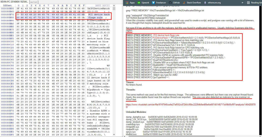The width and height of the screenshot is (262, 137).
Task: Click the 'No timers found.' text
Action: pos(134,85)
